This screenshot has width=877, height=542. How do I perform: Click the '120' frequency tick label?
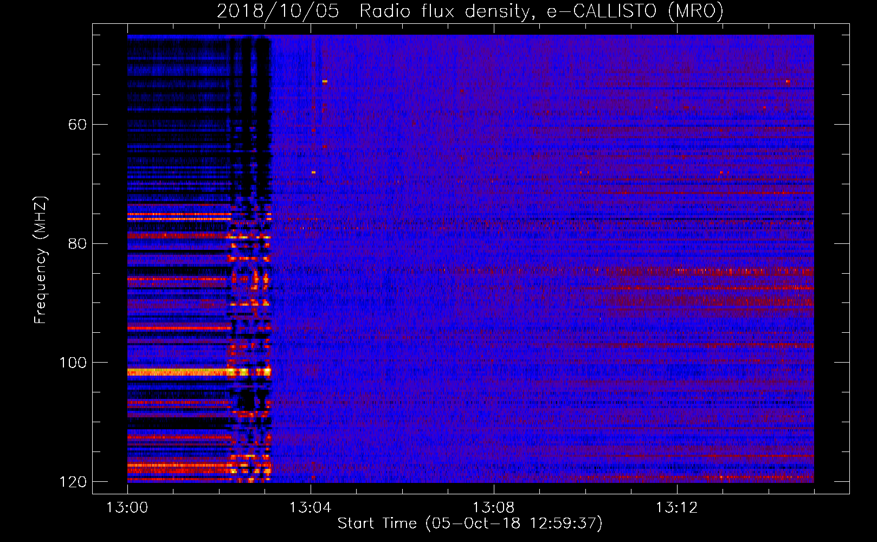(73, 482)
